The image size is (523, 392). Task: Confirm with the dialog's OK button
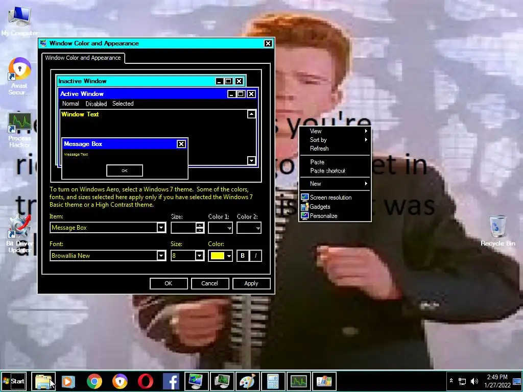169,283
